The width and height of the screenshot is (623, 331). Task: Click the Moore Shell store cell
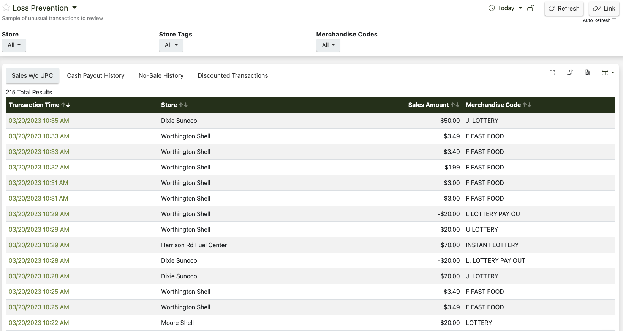tap(177, 323)
